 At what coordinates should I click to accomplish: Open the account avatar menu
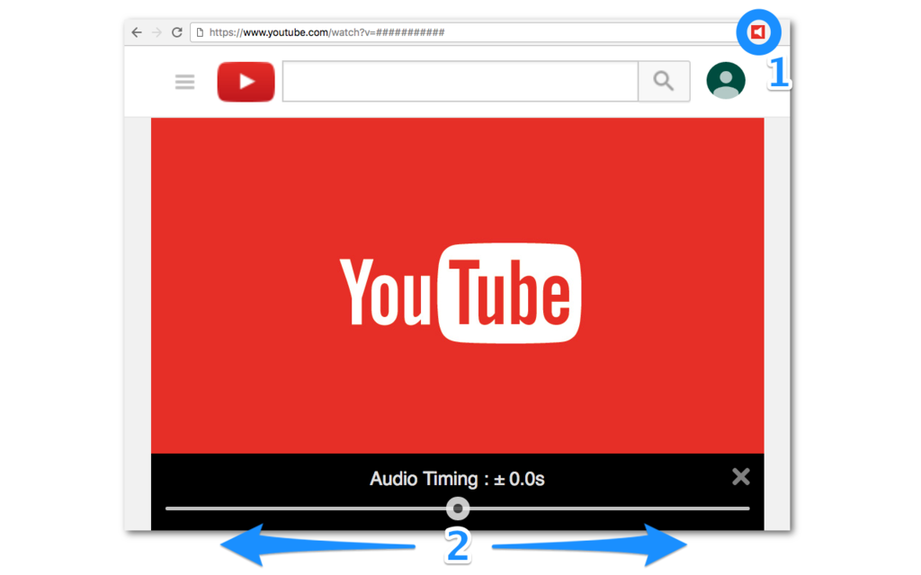click(726, 80)
